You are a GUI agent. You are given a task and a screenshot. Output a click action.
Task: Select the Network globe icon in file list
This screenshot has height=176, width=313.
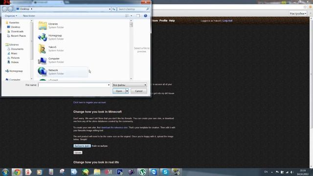[x=43, y=72]
